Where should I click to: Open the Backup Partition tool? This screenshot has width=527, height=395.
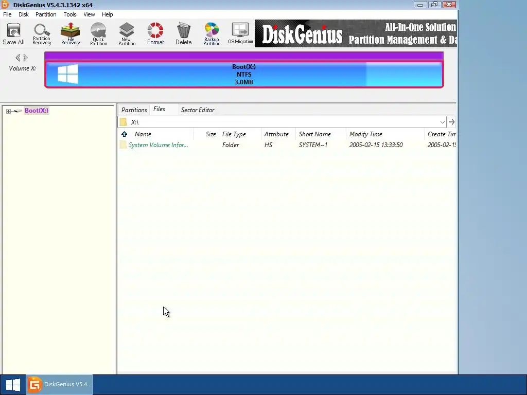point(212,34)
